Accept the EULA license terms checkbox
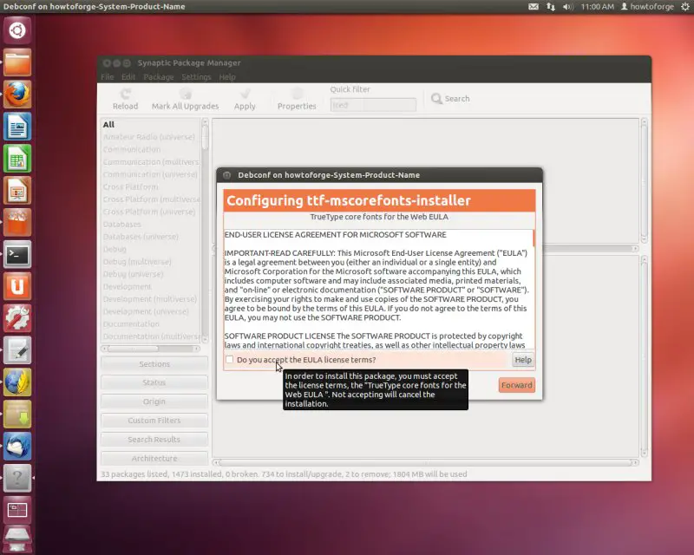Image resolution: width=694 pixels, height=555 pixels. pyautogui.click(x=229, y=359)
